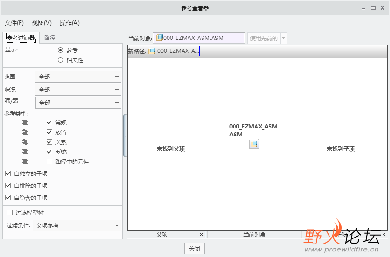The height and width of the screenshot is (257, 390).
Task: Switch to the 参考过滤器 tab
Action: 21,38
